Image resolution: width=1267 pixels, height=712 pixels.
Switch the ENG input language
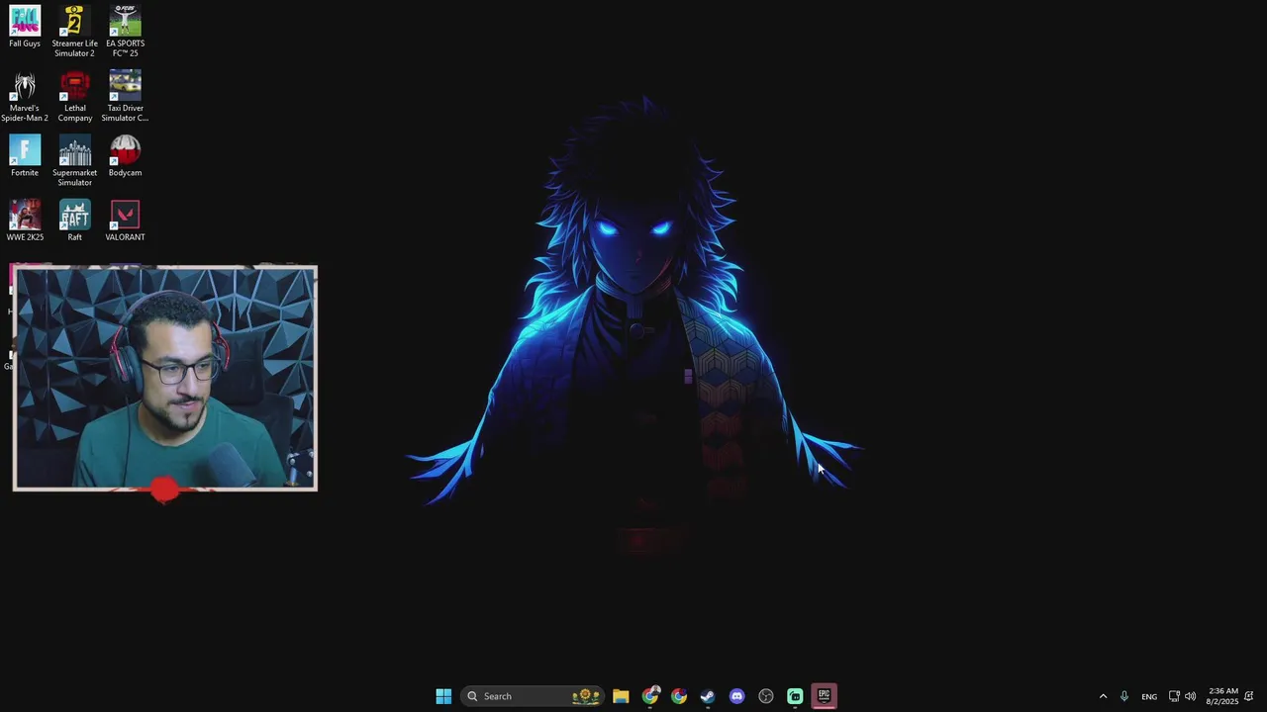point(1149,697)
